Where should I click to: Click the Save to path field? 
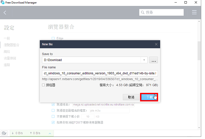(91, 60)
